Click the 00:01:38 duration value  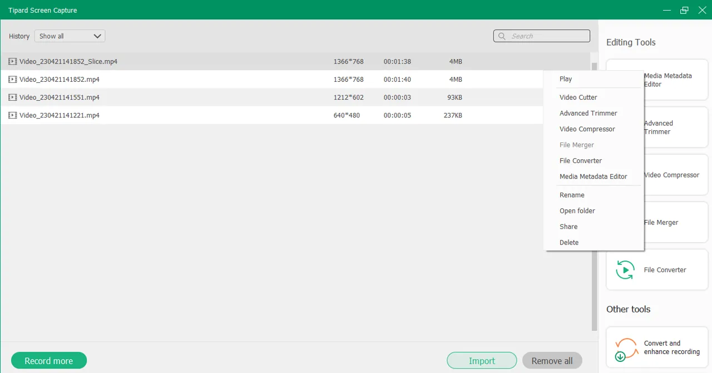coord(397,62)
